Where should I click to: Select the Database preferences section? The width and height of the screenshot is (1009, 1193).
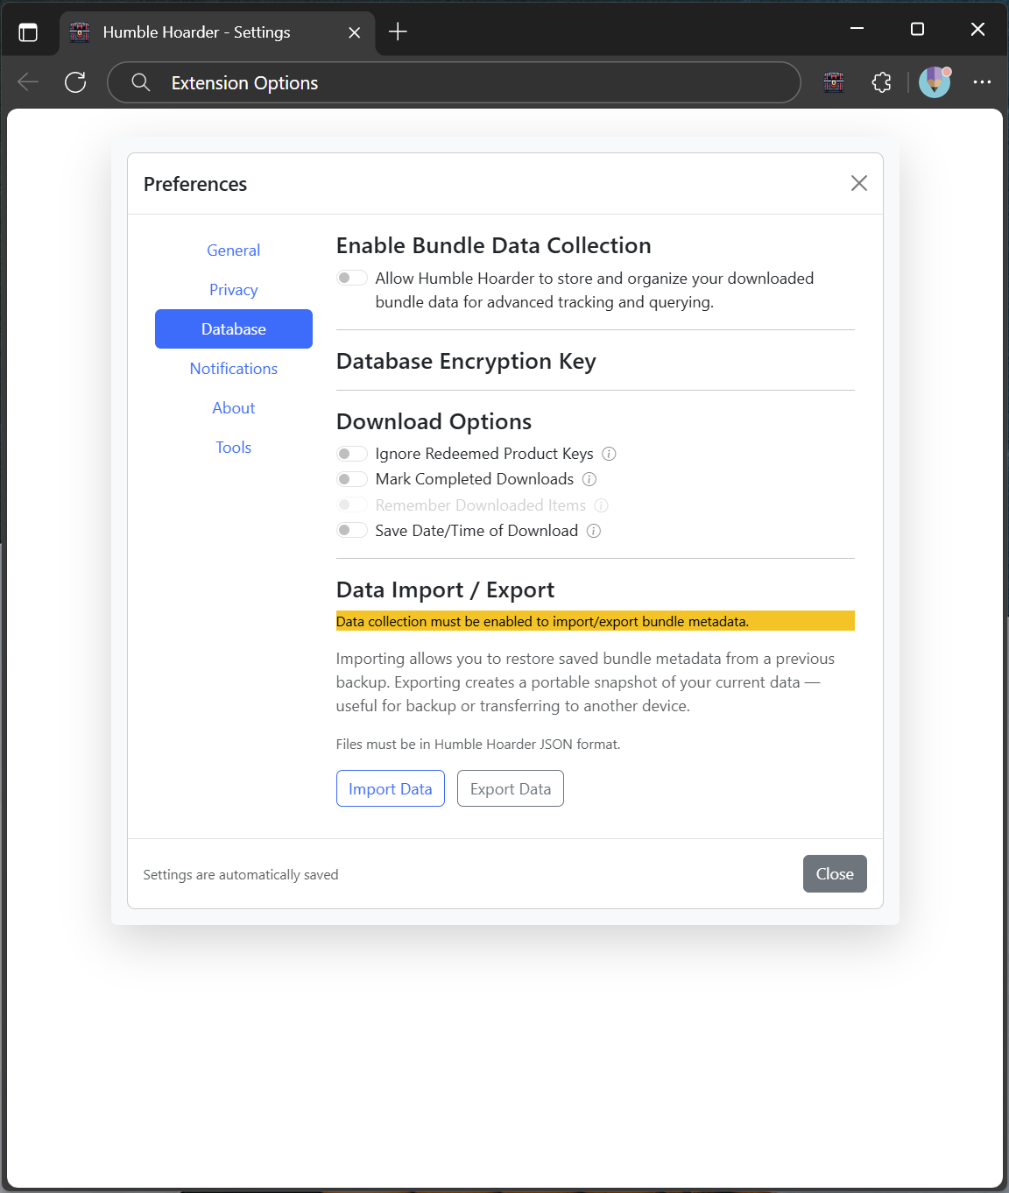pyautogui.click(x=234, y=328)
